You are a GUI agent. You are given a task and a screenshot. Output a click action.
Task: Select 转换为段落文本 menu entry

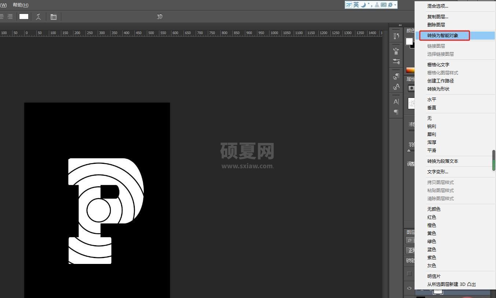click(x=442, y=161)
